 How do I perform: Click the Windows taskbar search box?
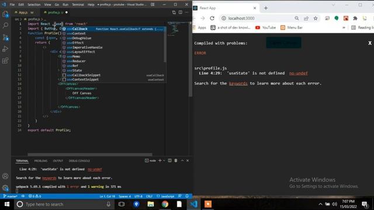[x=64, y=204]
